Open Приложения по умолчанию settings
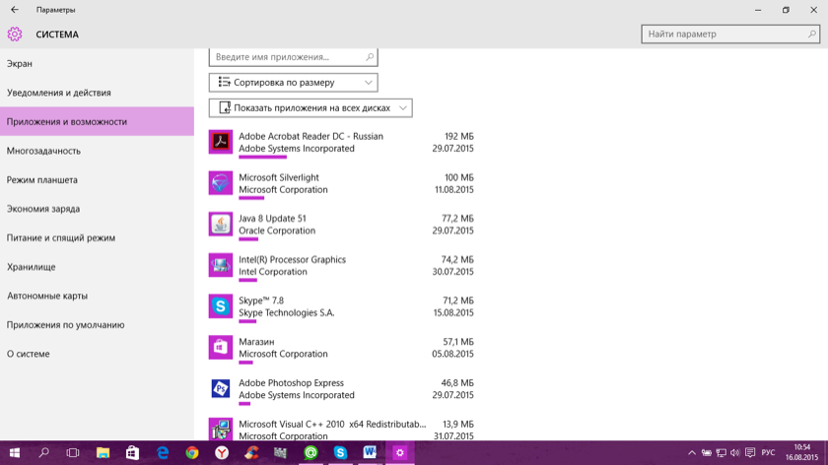This screenshot has width=828, height=465. [66, 325]
